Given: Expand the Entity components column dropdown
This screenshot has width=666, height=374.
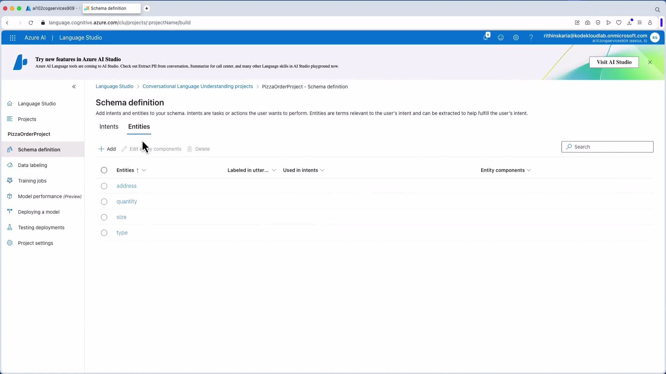Looking at the screenshot, I should 529,170.
